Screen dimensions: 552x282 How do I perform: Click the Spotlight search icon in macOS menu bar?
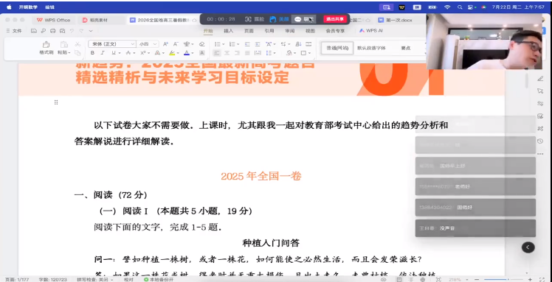(x=460, y=7)
